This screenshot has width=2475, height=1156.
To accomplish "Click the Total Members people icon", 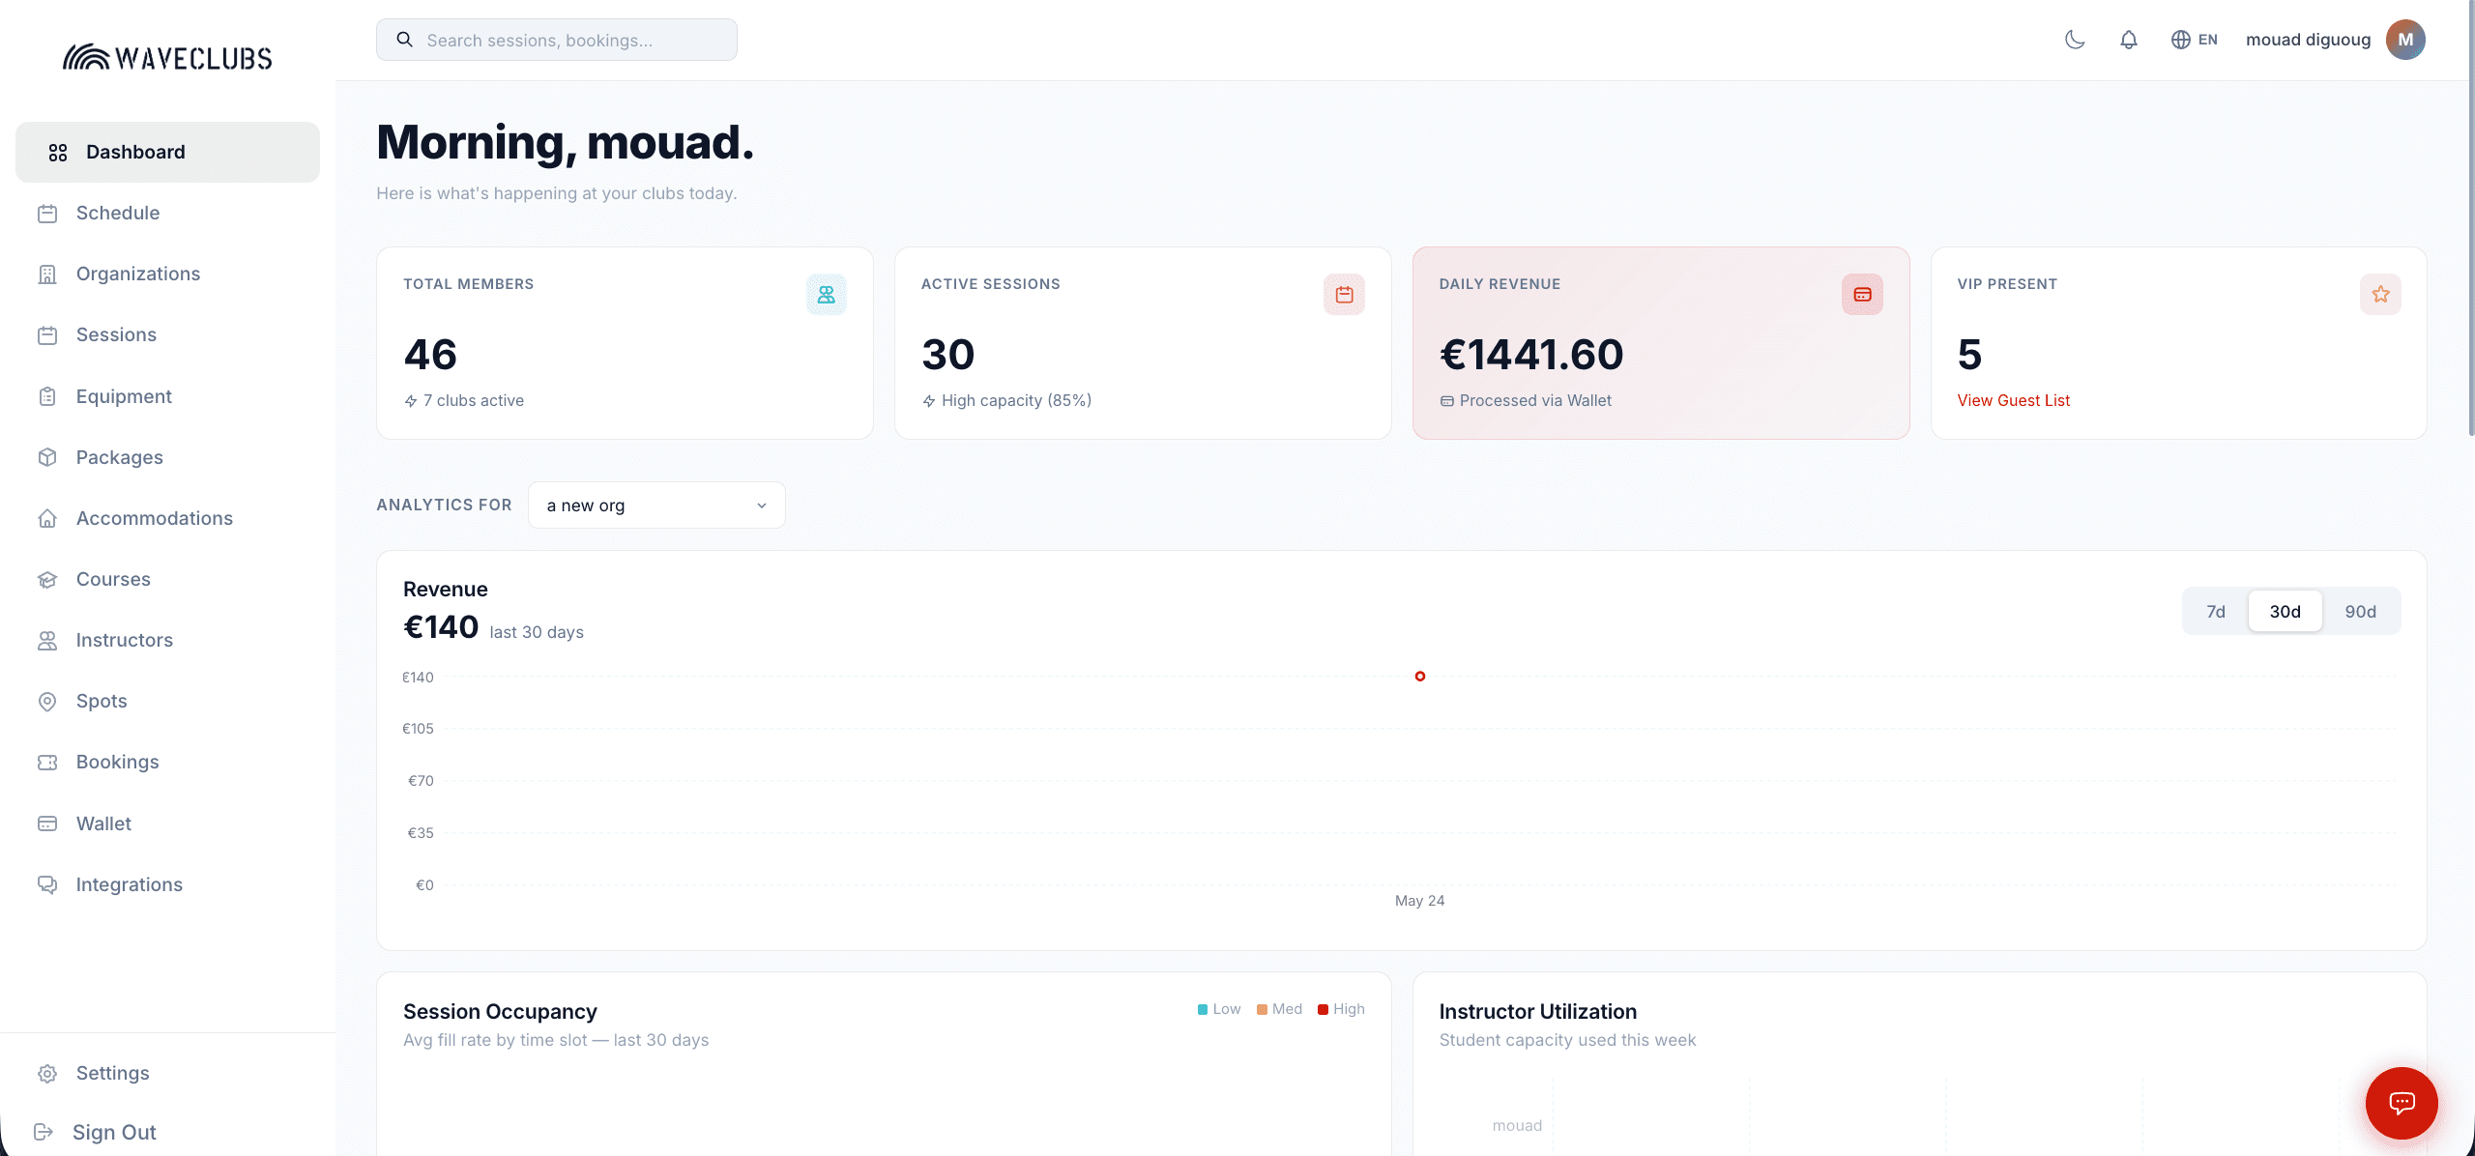I will coord(827,295).
